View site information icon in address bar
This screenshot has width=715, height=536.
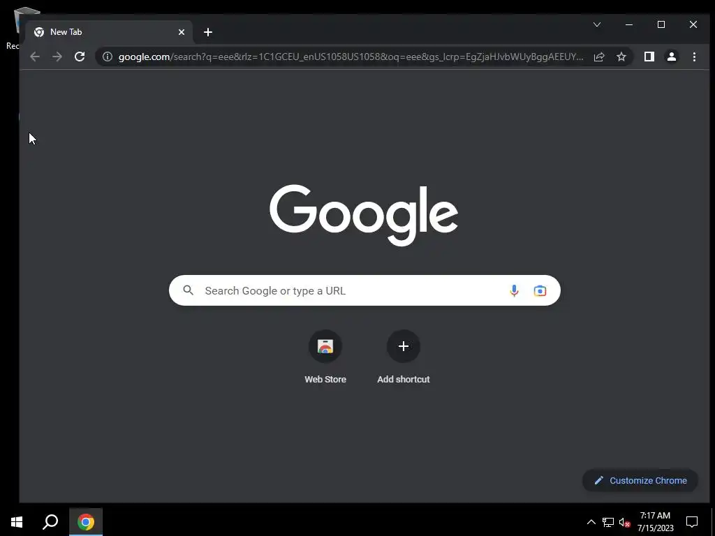coord(107,57)
